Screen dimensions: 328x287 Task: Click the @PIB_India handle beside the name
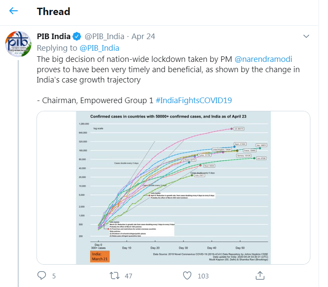click(x=104, y=36)
